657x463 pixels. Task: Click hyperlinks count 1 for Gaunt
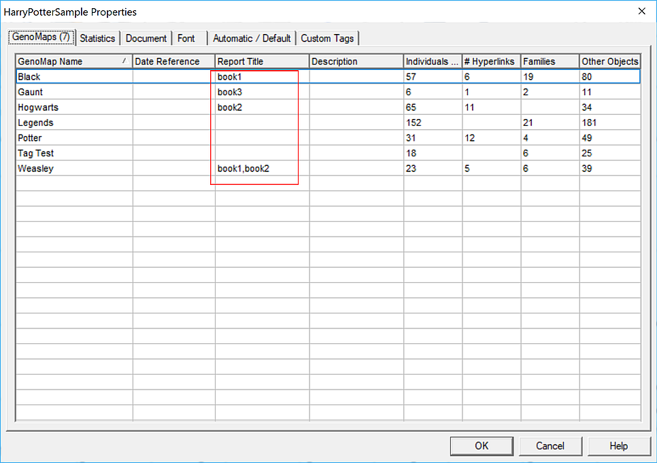pyautogui.click(x=467, y=92)
